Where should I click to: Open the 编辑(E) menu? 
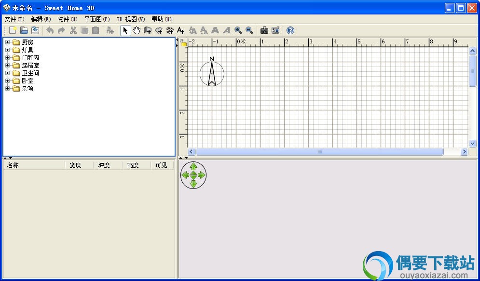[41, 19]
